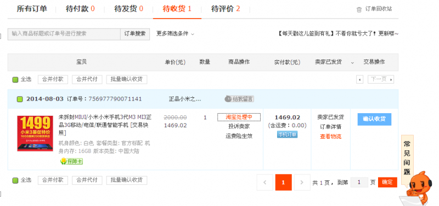Click the 淘宝处理中 status link
The width and height of the screenshot is (439, 206).
click(x=239, y=117)
